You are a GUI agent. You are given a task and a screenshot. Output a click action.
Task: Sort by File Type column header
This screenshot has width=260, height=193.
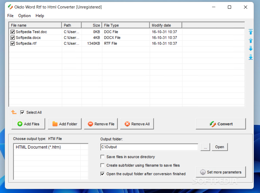tap(126, 25)
